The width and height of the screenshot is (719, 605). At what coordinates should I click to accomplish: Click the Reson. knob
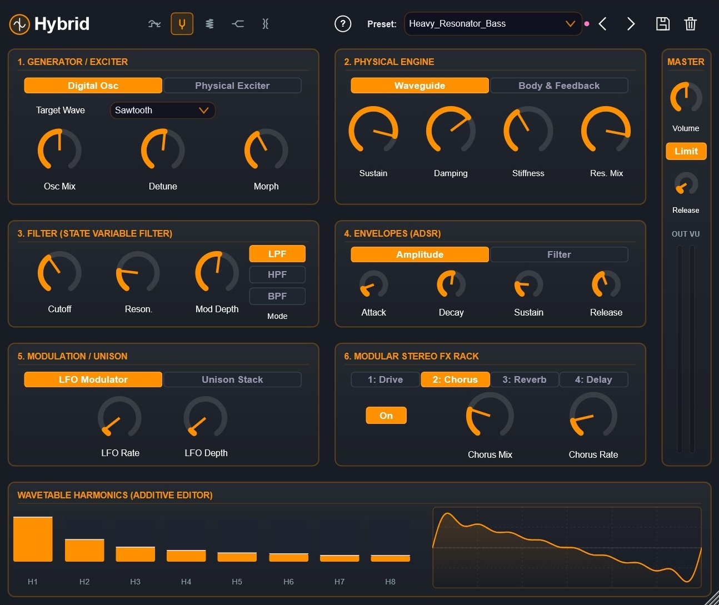(138, 272)
